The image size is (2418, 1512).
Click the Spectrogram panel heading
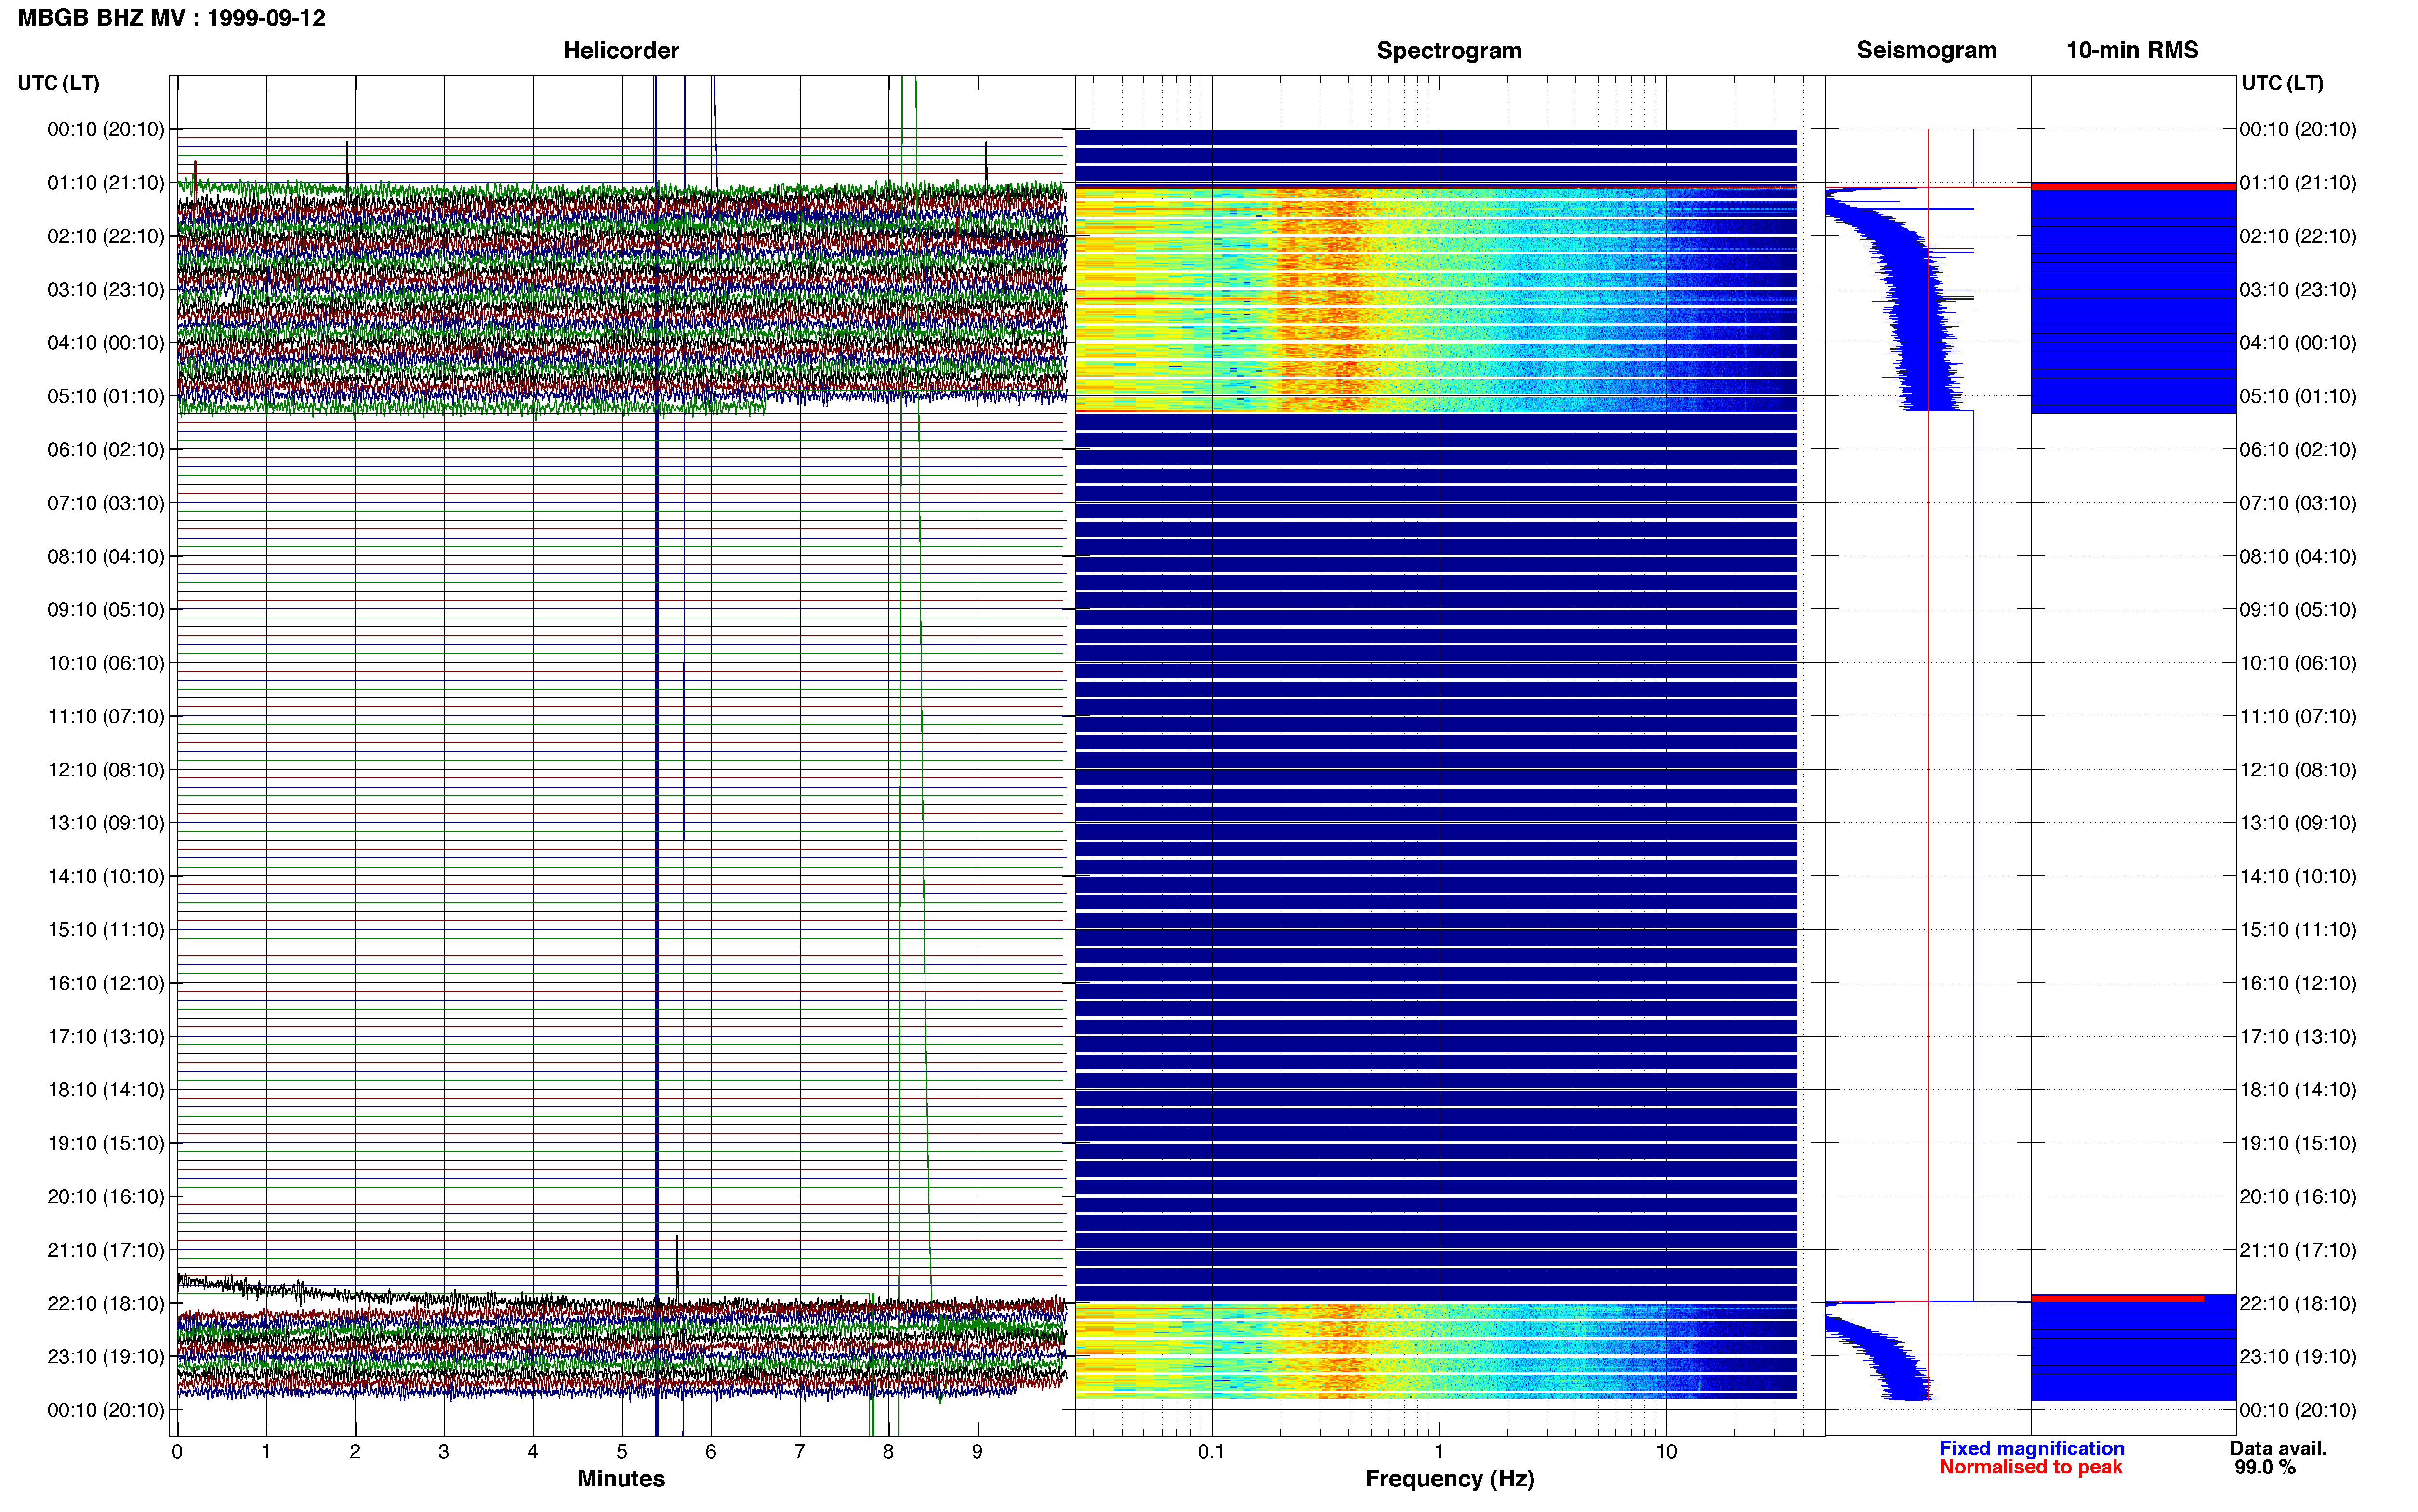[x=1449, y=50]
